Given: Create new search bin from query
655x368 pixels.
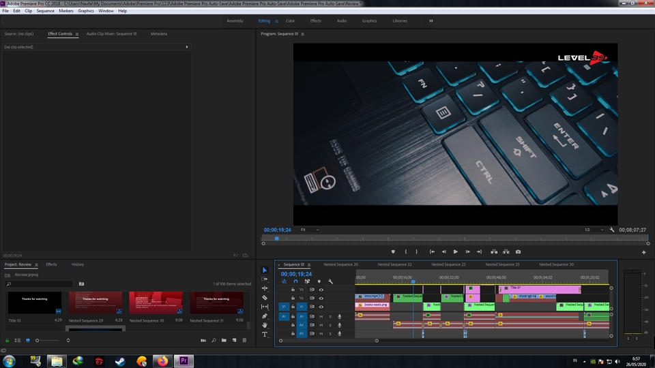Looking at the screenshot, I should point(81,283).
